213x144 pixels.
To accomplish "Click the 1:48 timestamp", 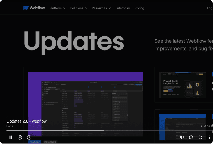I will point(203,126).
